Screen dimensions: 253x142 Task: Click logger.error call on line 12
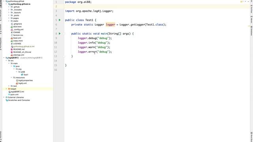95,52
